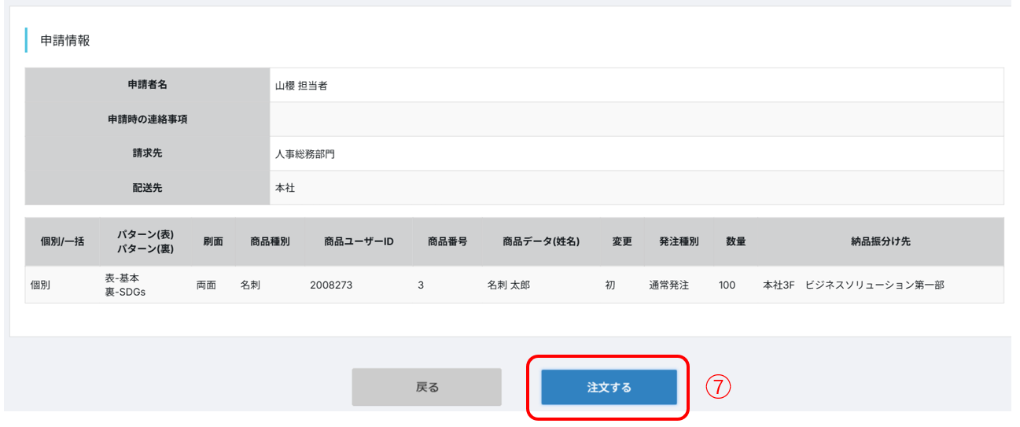Click the 注文する order button
Image resolution: width=1020 pixels, height=427 pixels.
(609, 387)
